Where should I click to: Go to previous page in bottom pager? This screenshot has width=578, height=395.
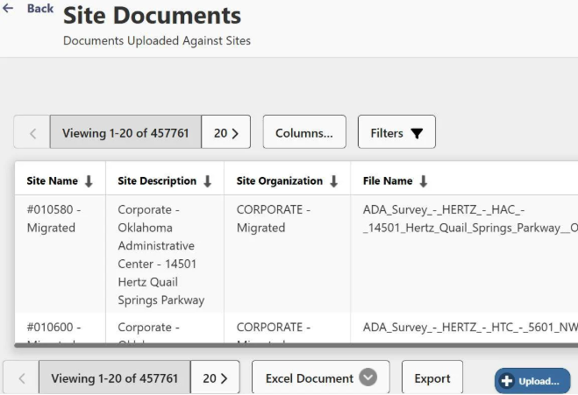(x=22, y=378)
